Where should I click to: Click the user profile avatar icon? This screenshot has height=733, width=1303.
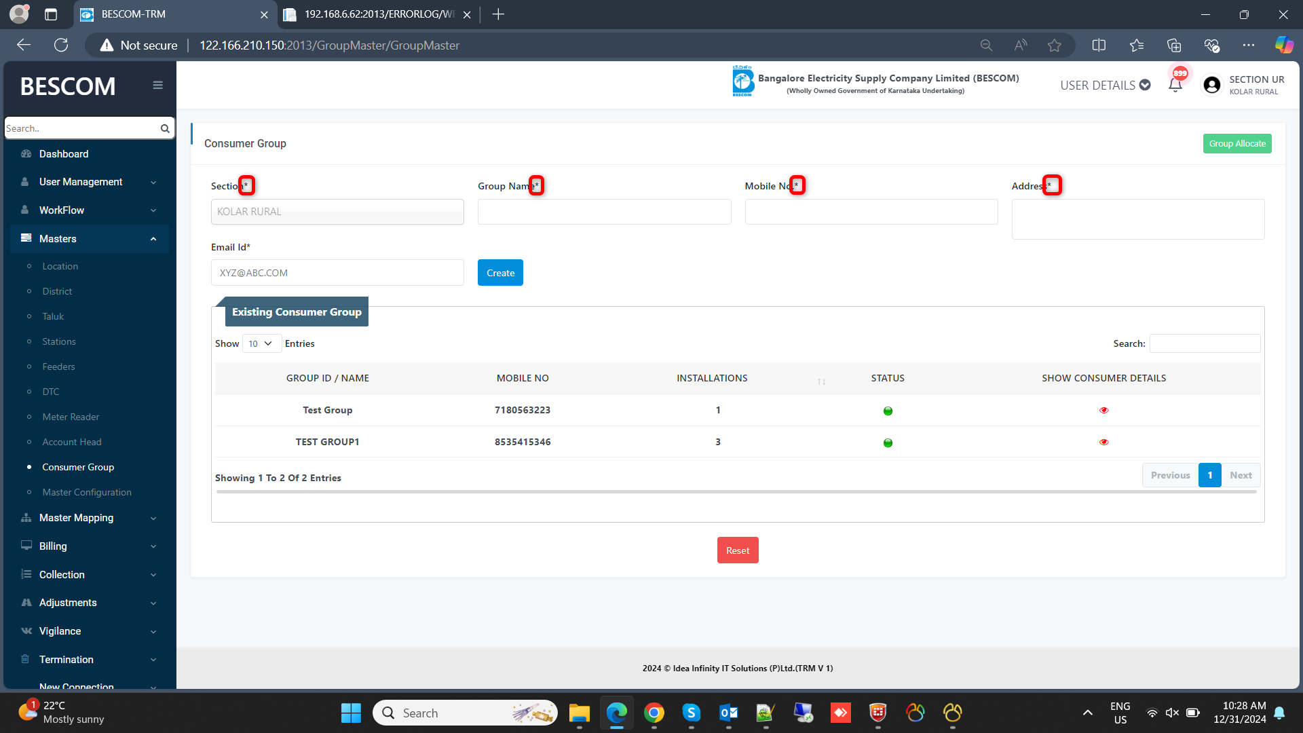[1211, 85]
